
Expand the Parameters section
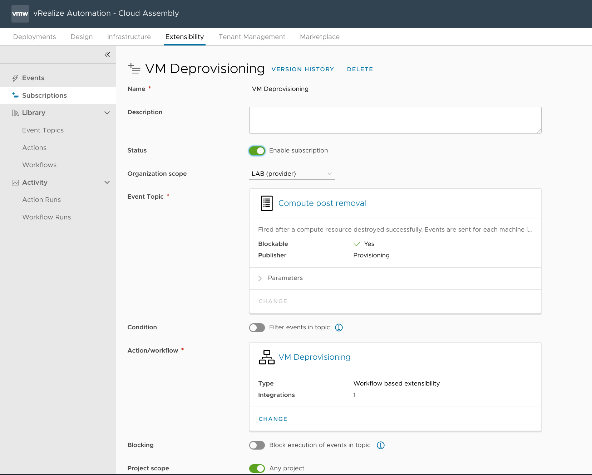260,278
